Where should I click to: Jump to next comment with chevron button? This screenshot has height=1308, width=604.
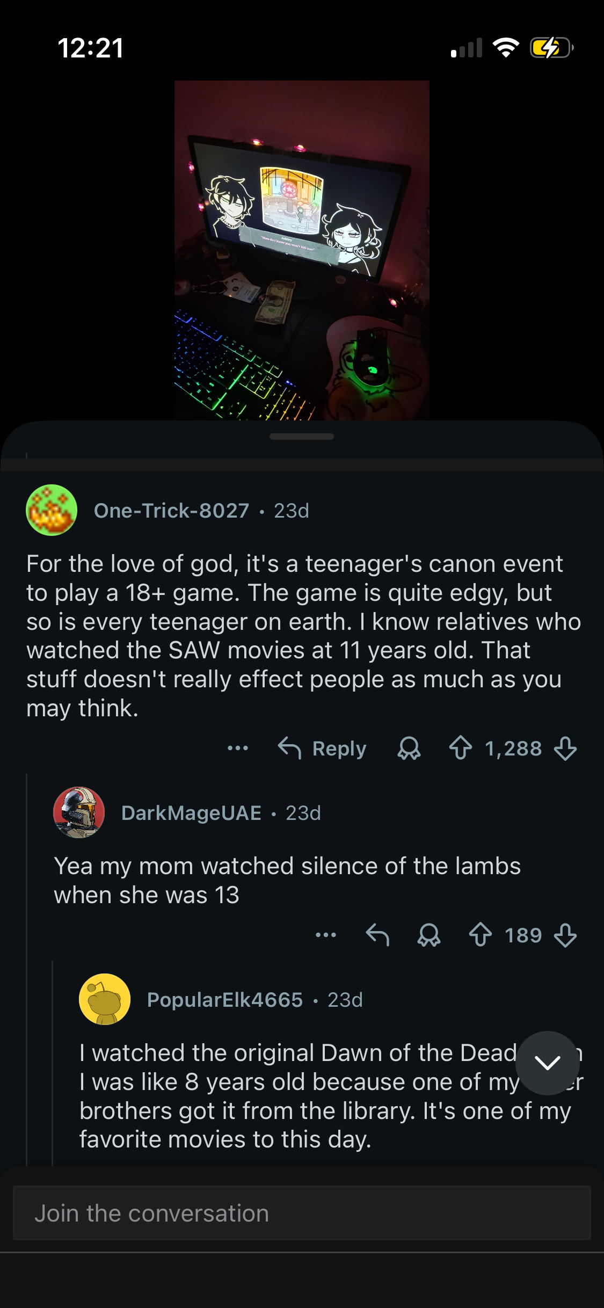[547, 1063]
